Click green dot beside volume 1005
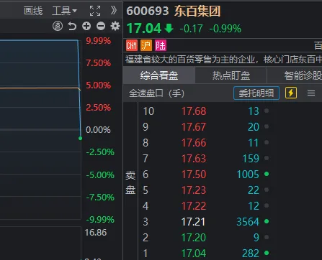 pos(267,174)
